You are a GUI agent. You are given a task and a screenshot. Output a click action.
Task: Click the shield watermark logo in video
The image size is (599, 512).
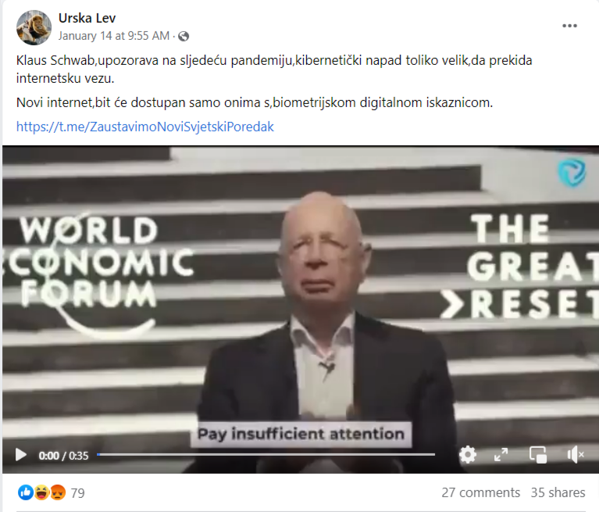(571, 172)
